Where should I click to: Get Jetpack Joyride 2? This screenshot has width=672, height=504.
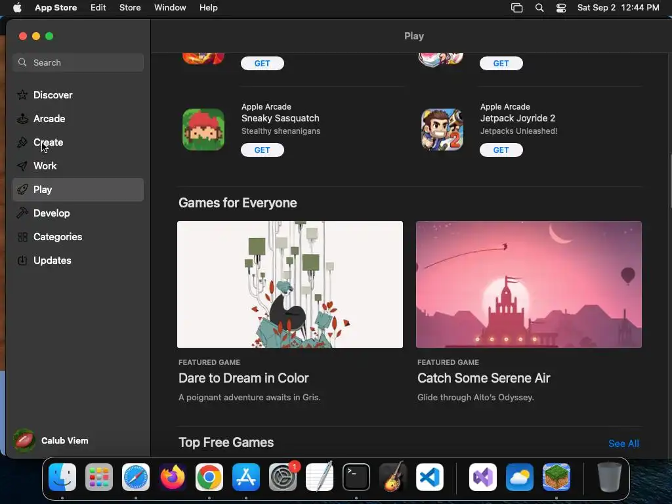[501, 150]
